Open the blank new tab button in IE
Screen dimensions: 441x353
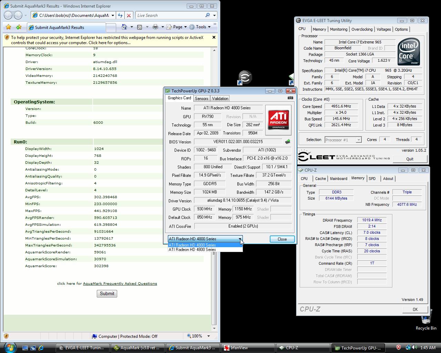tap(111, 28)
